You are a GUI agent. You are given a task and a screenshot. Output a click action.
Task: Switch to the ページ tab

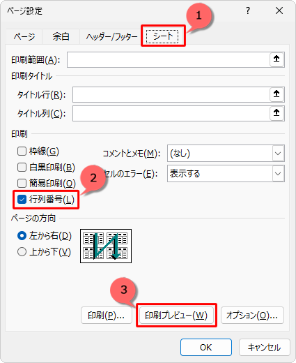tap(24, 36)
